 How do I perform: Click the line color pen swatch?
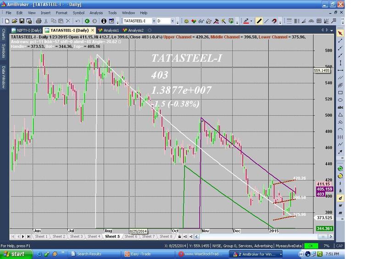pos(246,21)
